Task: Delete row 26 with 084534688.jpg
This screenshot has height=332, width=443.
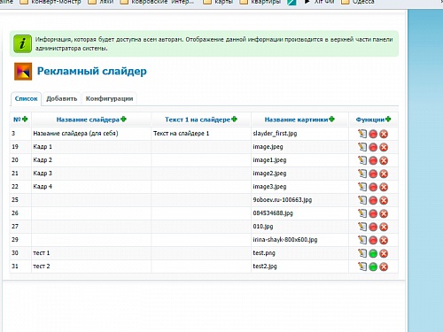Action: coord(384,213)
